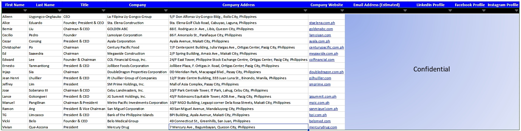This screenshot has width=521, height=131.
Task: Select the Founder & Chairman title cell
Action: click(85, 60)
